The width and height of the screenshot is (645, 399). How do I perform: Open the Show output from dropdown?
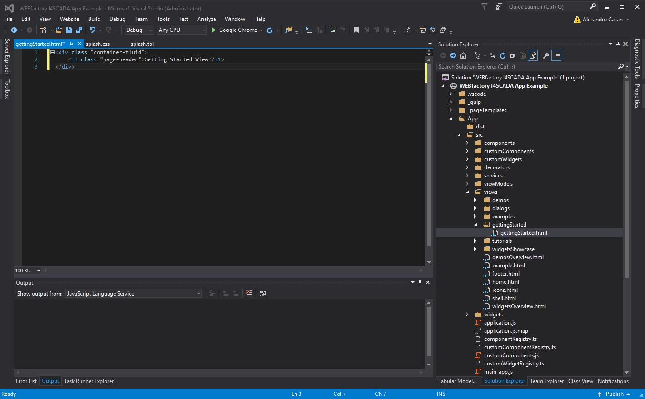point(134,294)
